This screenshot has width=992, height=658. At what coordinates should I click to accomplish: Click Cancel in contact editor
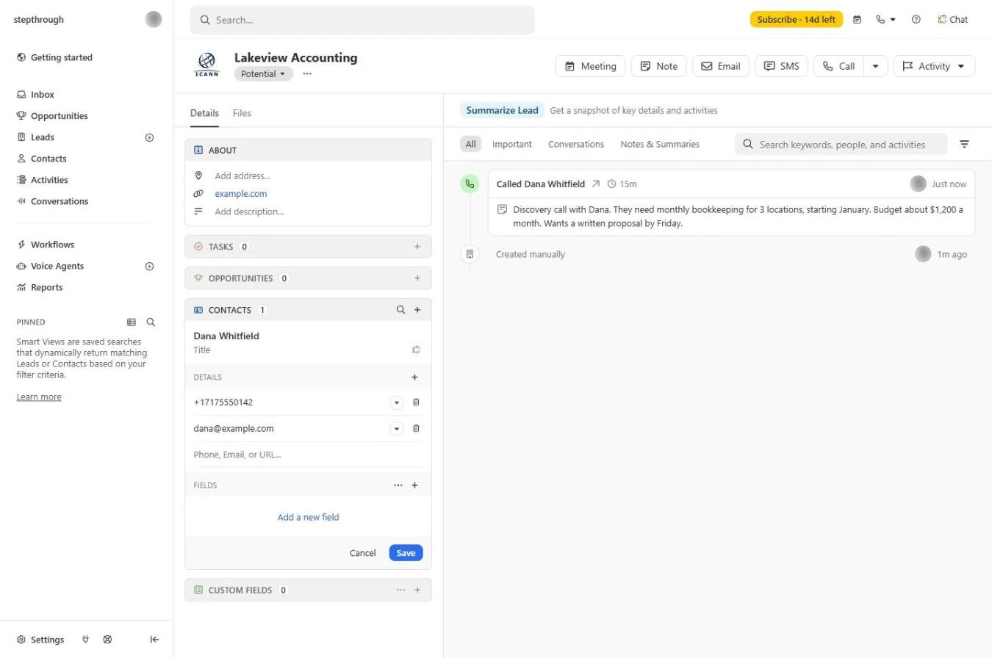tap(363, 553)
